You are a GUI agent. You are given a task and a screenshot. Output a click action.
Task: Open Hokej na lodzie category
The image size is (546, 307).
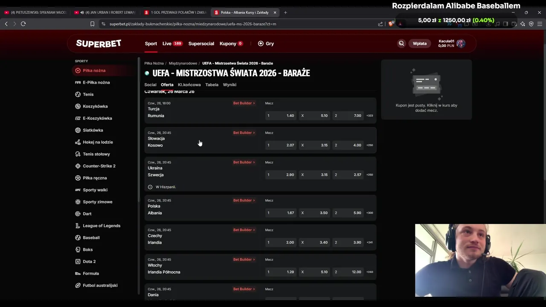pyautogui.click(x=98, y=142)
